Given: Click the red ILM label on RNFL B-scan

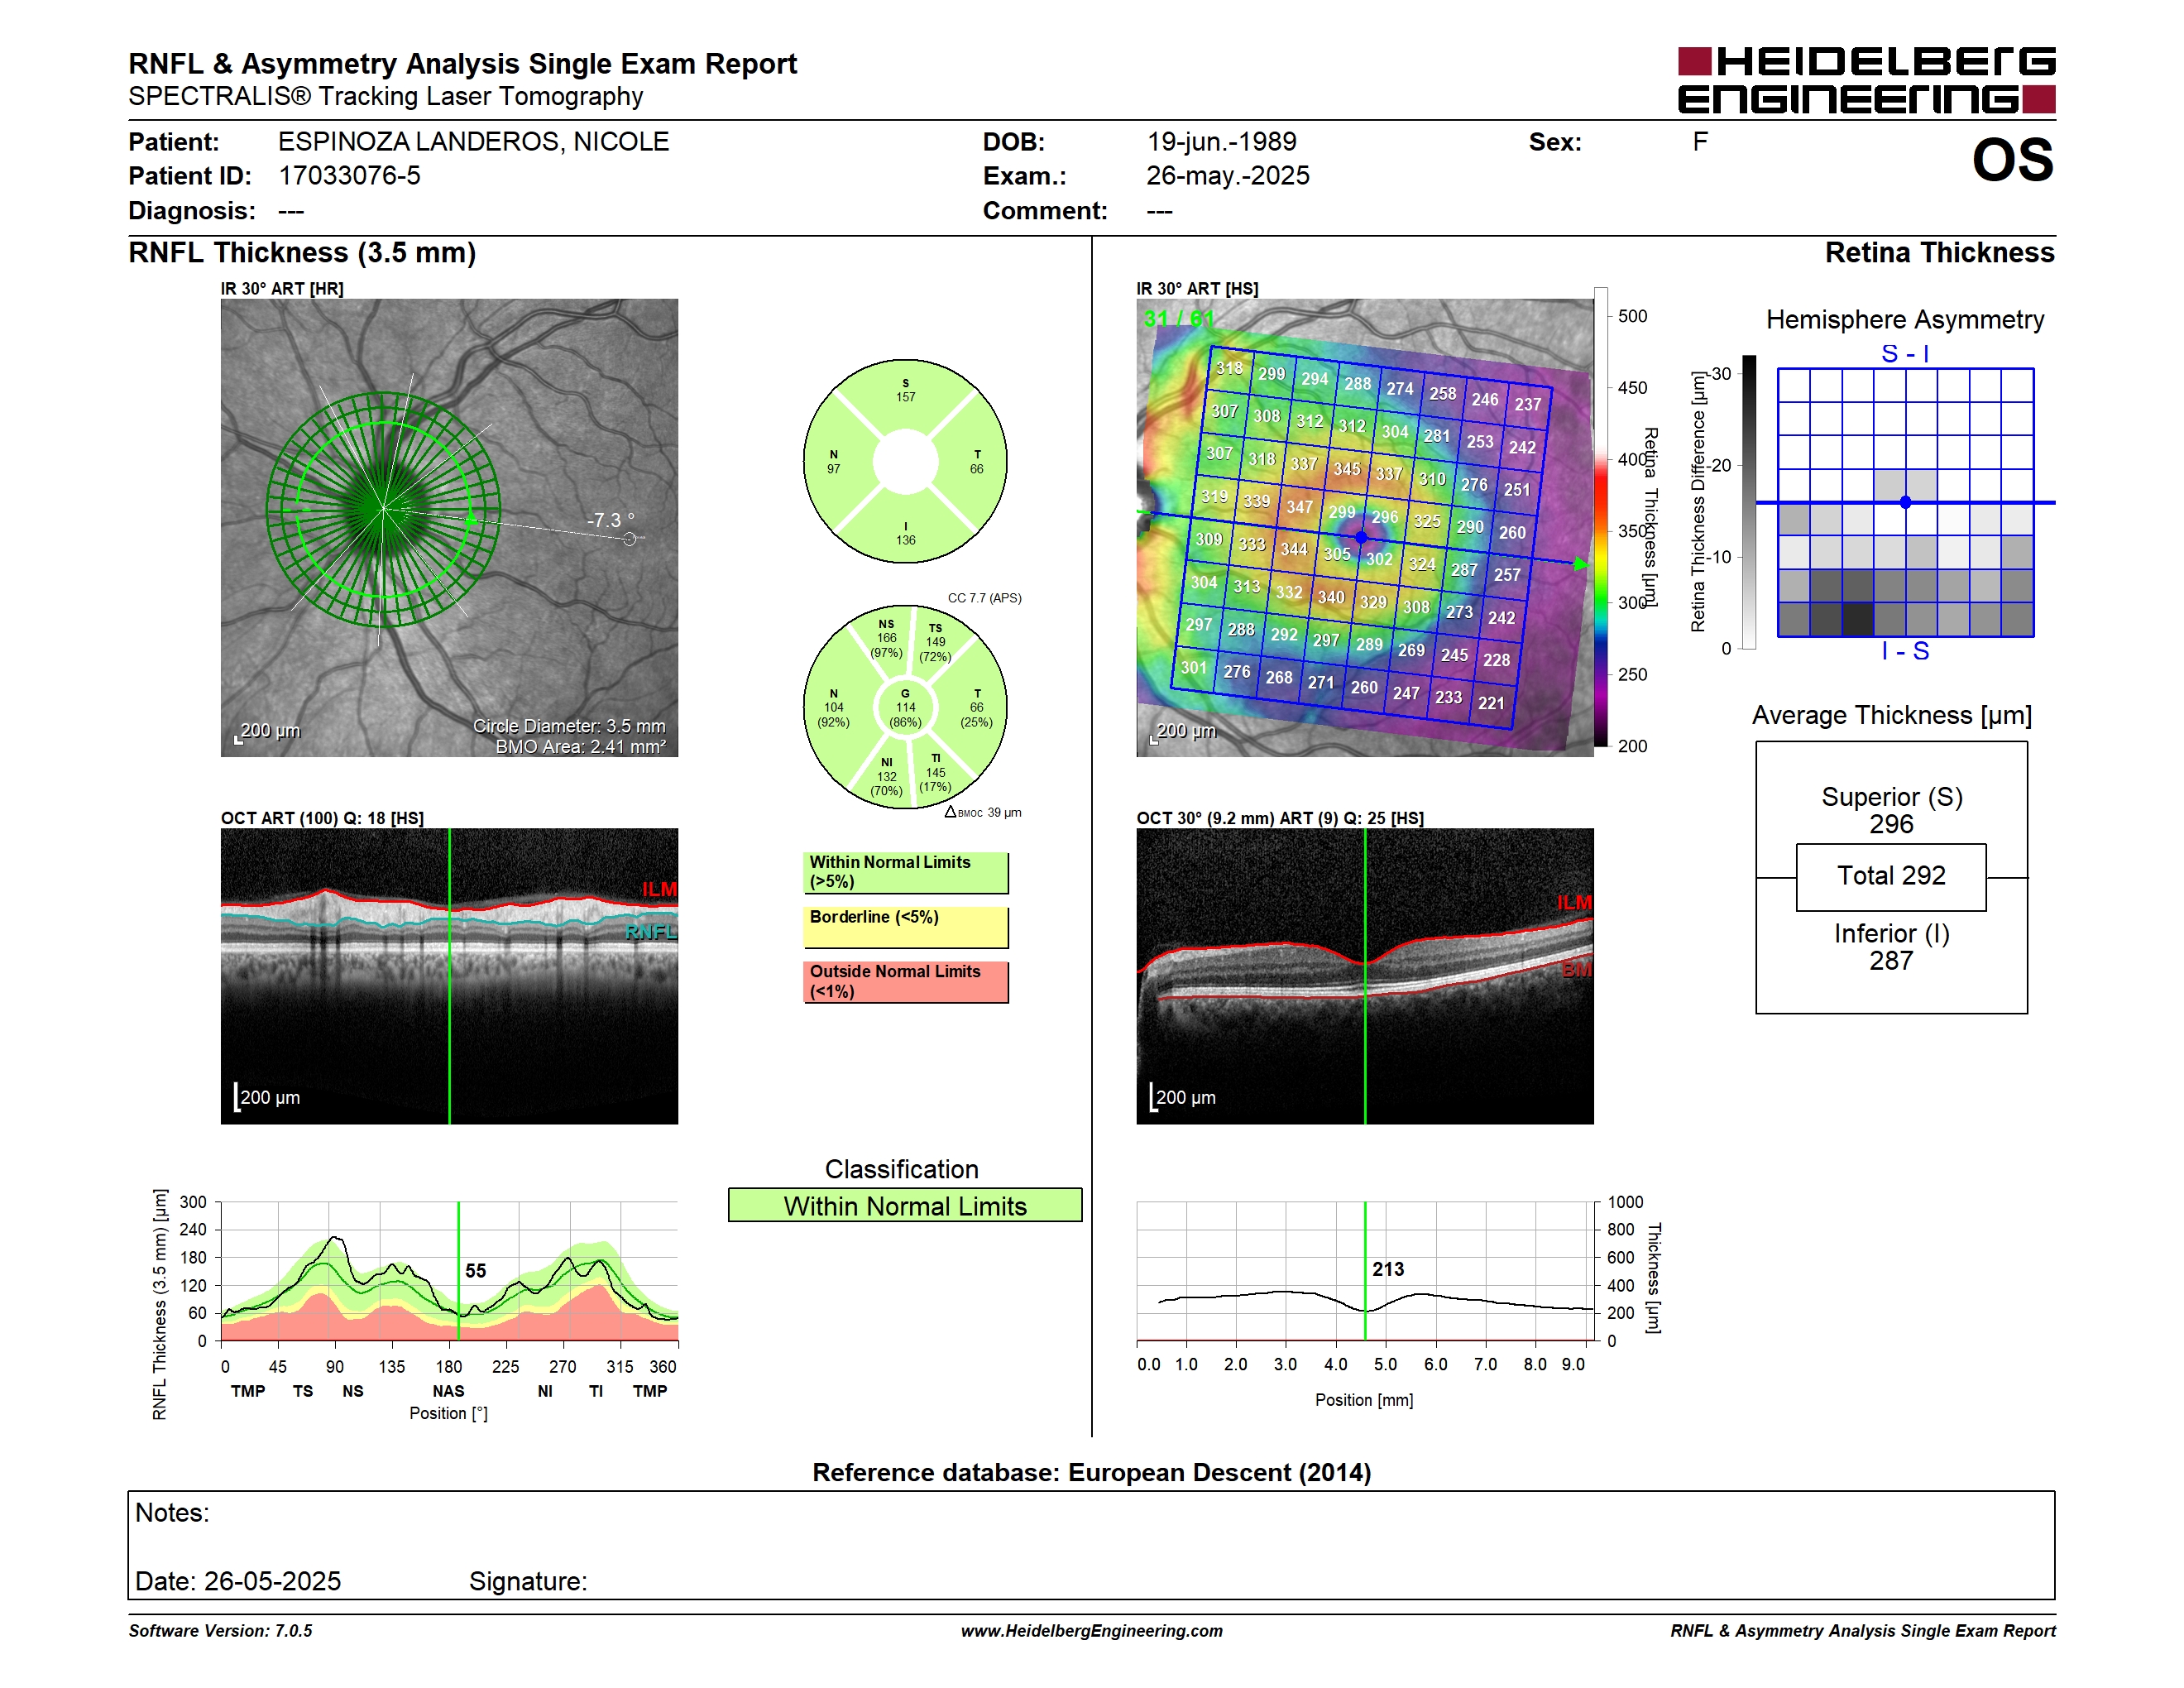Looking at the screenshot, I should [x=659, y=889].
